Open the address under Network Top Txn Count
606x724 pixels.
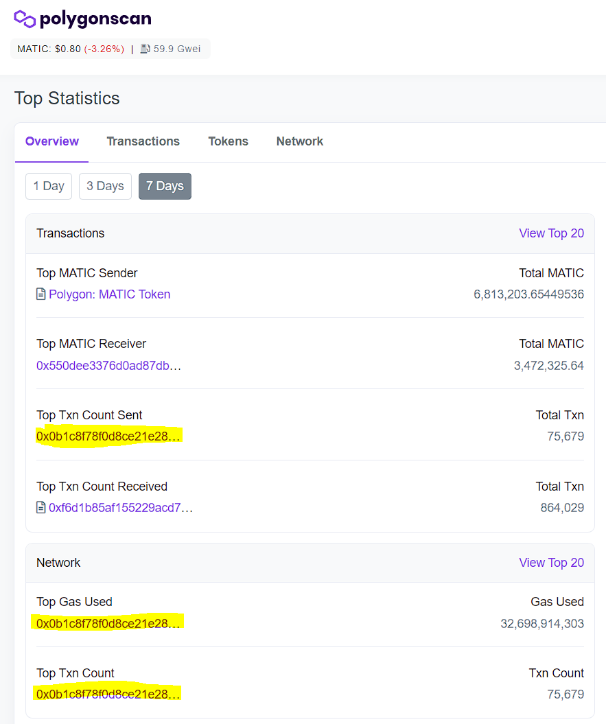point(108,694)
